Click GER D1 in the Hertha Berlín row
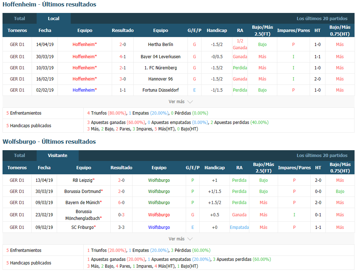Image resolution: width=356 pixels, height=272 pixels. (17, 45)
